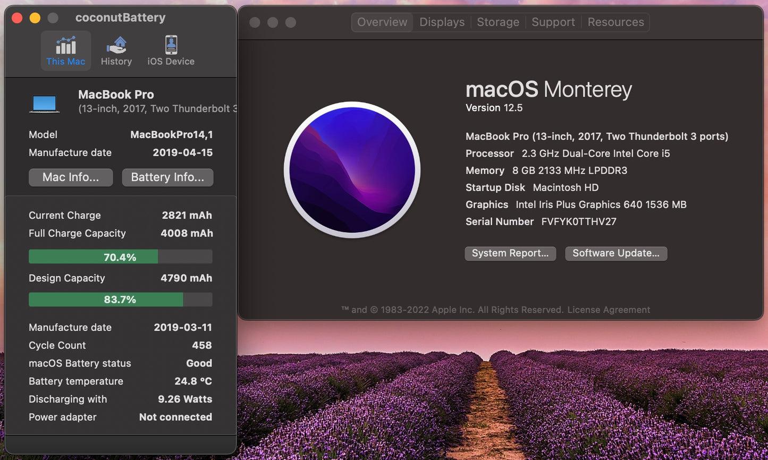Click the iPhone icon above iOS Device label
Image resolution: width=768 pixels, height=460 pixels.
click(170, 45)
